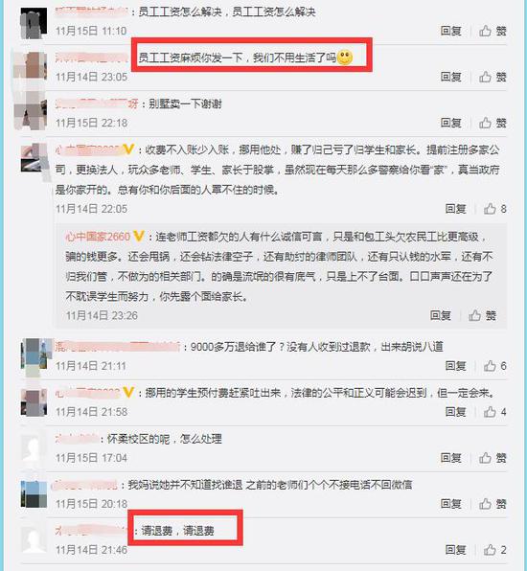Reply to the 11月15日 11:10 comment
This screenshot has height=571, width=527.
click(451, 31)
